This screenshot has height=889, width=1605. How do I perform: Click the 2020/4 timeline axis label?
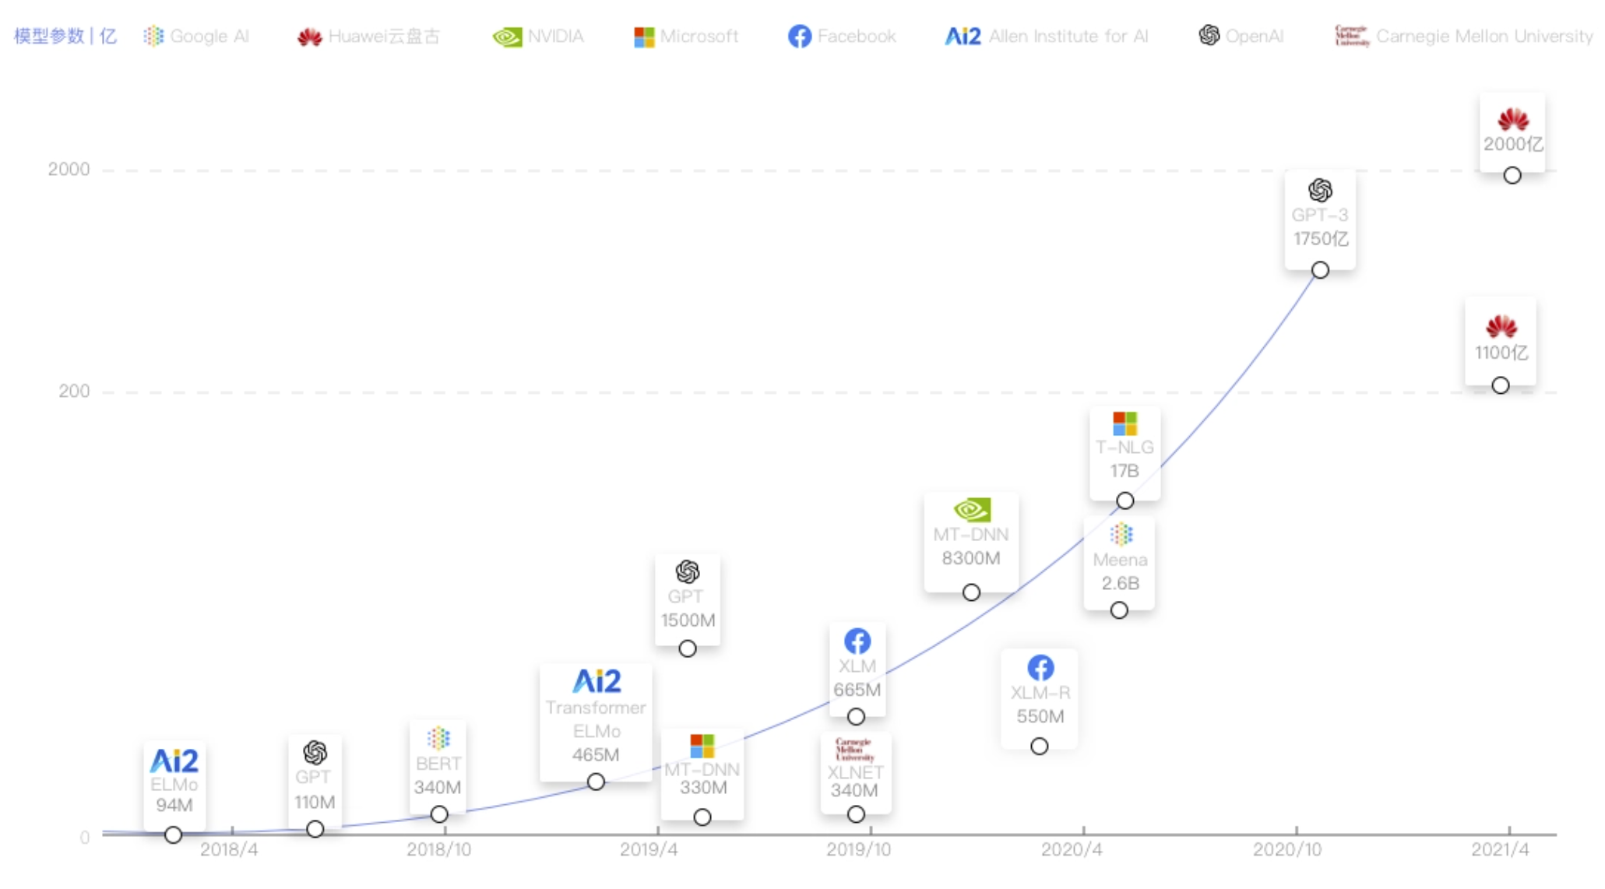1072,849
